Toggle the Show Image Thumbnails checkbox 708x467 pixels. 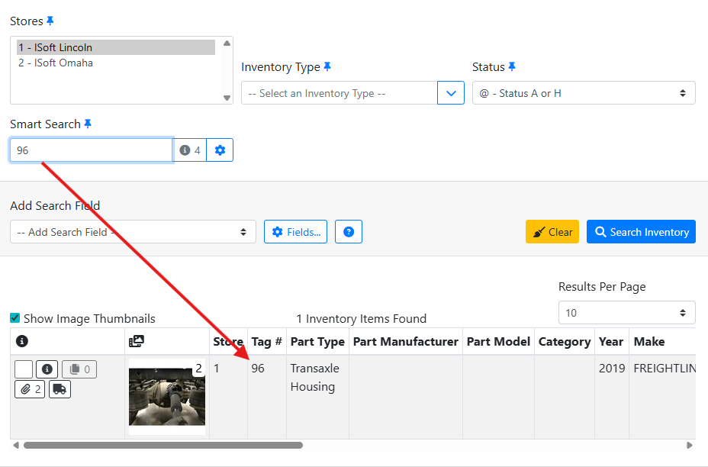[15, 318]
